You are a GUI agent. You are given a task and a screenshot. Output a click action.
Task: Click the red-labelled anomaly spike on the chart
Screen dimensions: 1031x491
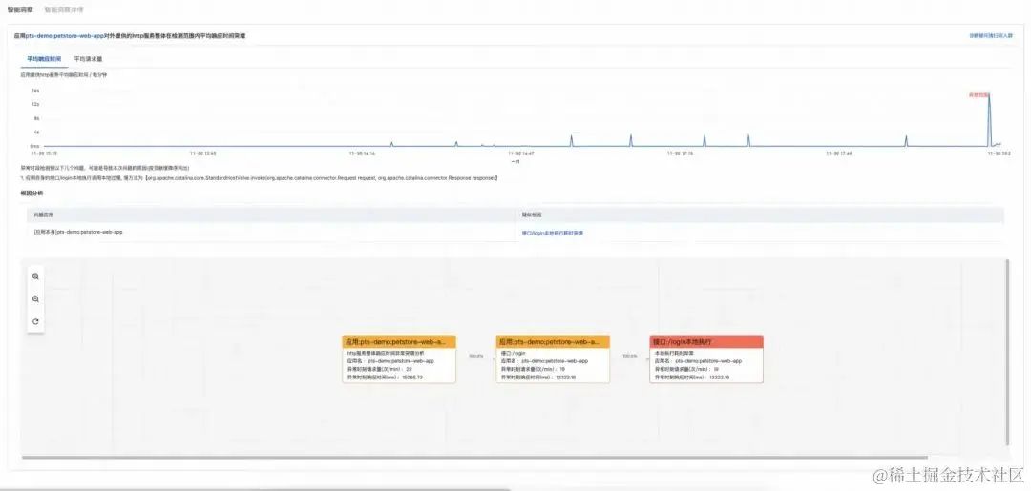989,118
